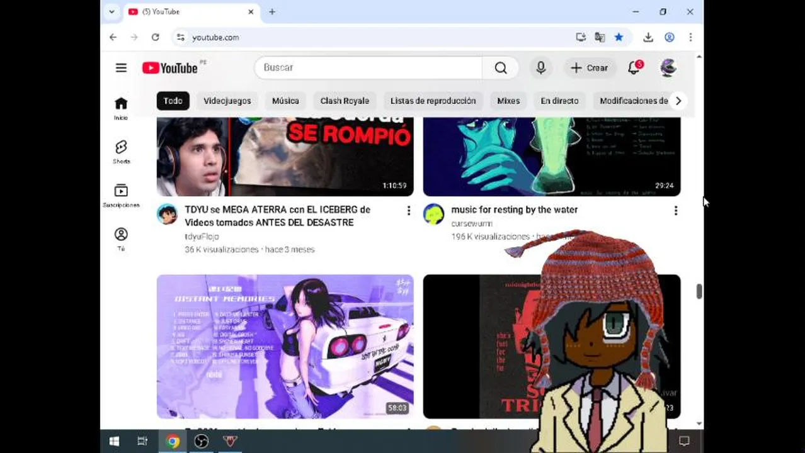
Task: Reload the page
Action: point(155,37)
